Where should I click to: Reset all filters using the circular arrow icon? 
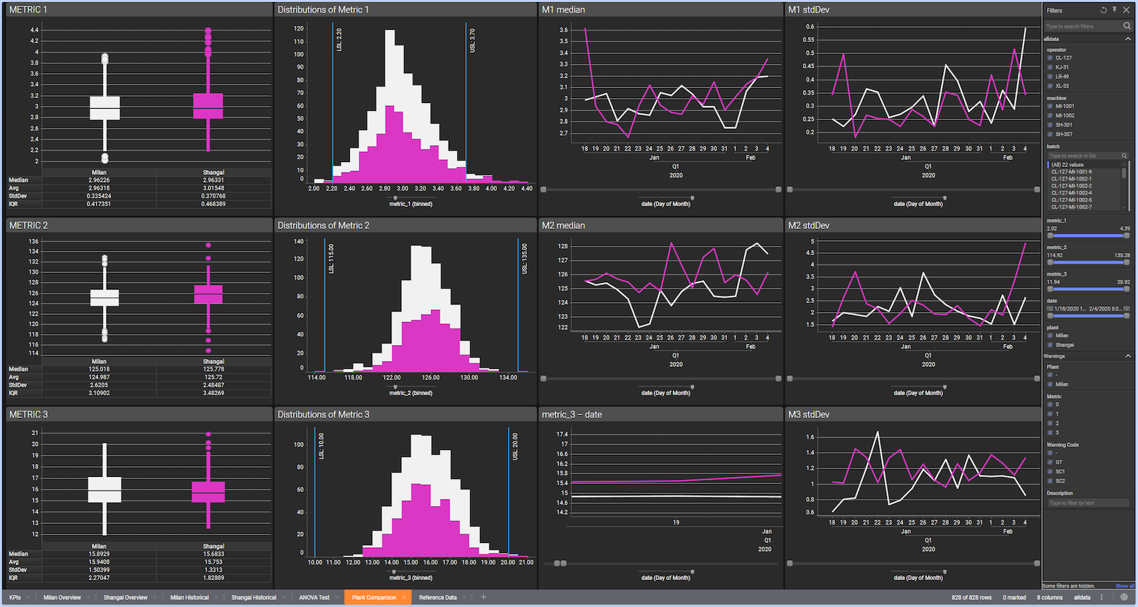(1104, 10)
